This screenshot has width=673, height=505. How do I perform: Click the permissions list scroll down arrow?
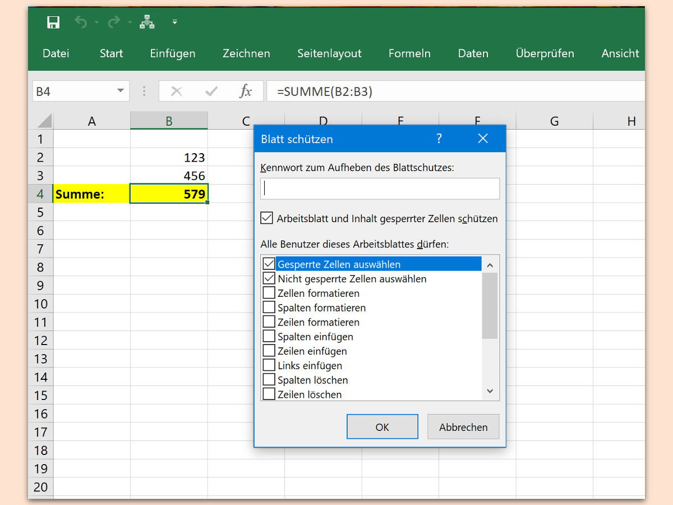[490, 392]
